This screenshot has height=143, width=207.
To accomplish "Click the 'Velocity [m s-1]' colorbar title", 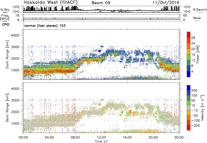I will click(202, 108).
